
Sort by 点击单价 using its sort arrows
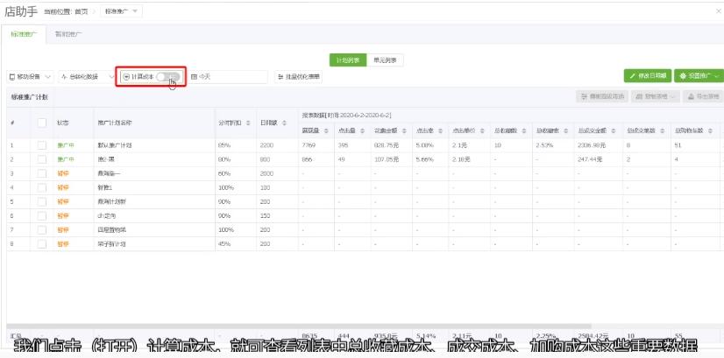click(482, 131)
